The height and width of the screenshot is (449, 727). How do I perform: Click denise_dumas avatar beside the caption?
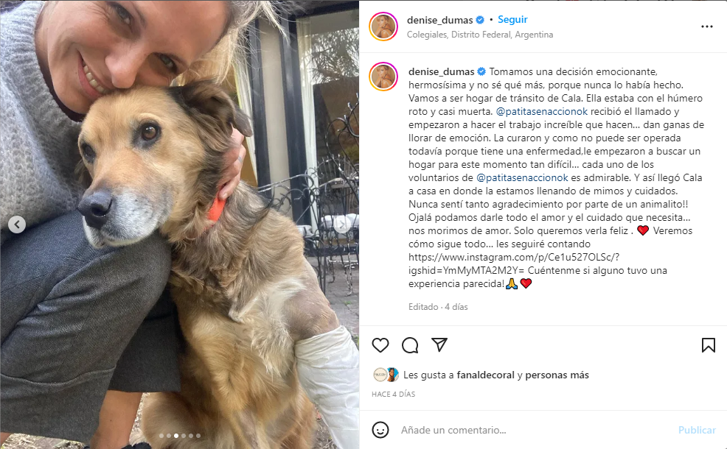tap(383, 77)
